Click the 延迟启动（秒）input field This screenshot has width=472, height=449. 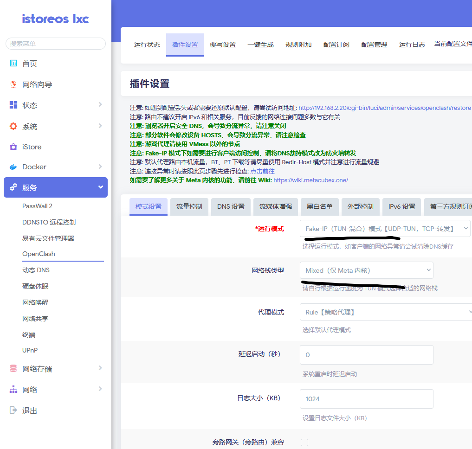click(x=366, y=355)
